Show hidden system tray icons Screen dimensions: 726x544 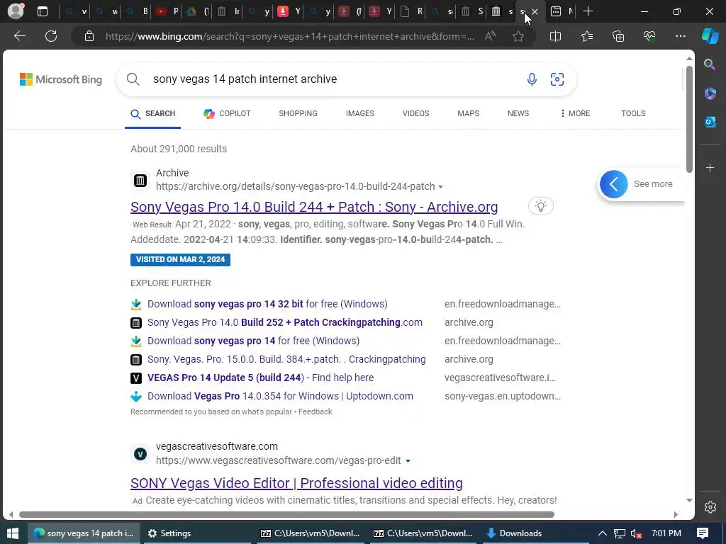click(x=603, y=533)
